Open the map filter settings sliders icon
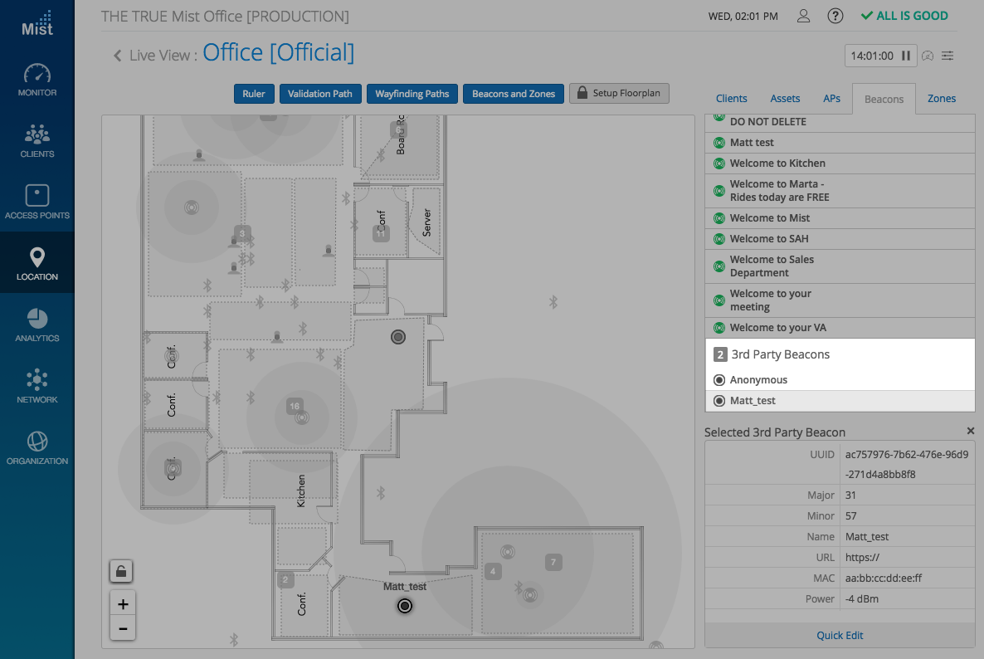 pos(947,56)
